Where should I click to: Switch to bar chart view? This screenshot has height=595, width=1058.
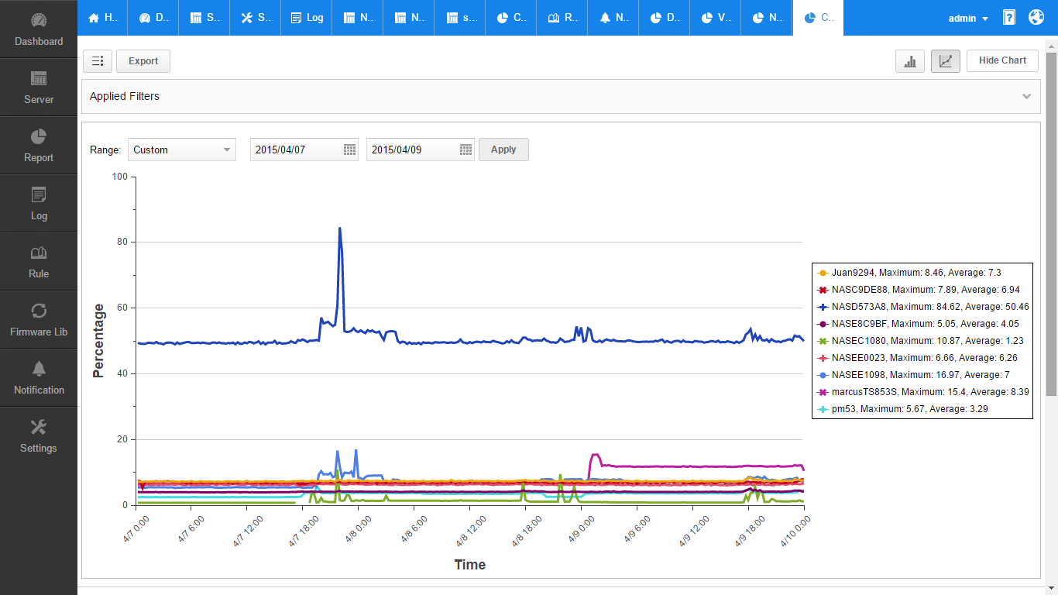pos(910,61)
